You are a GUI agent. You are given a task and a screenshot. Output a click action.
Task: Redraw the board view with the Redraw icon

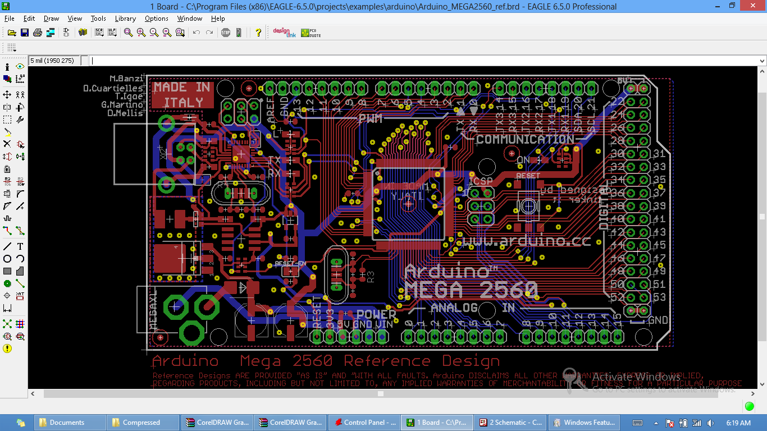167,33
